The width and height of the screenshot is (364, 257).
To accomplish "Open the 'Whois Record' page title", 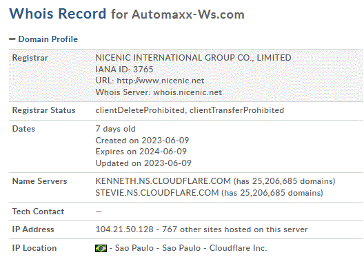I will tap(58, 14).
